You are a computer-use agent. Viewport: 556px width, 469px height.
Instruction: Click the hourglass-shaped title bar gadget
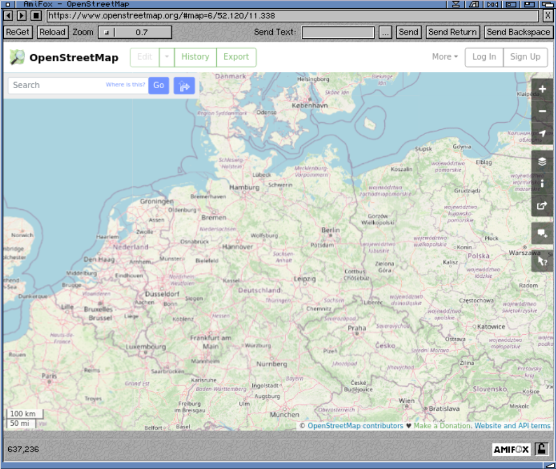pyautogui.click(x=456, y=4)
